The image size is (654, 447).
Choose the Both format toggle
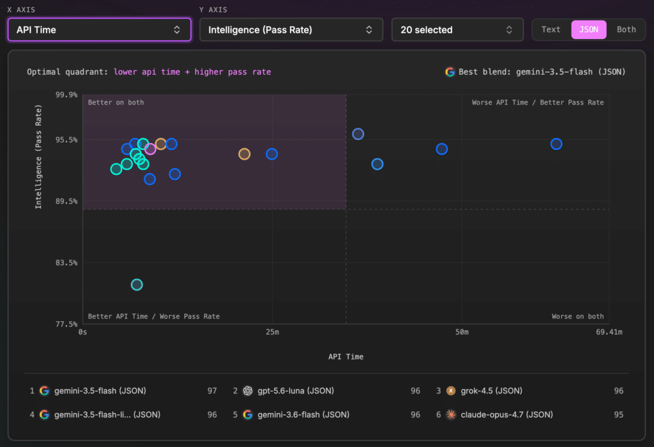(x=626, y=29)
